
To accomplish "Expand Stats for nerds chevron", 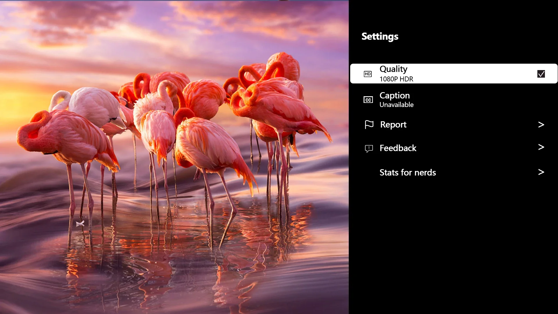I will 541,172.
